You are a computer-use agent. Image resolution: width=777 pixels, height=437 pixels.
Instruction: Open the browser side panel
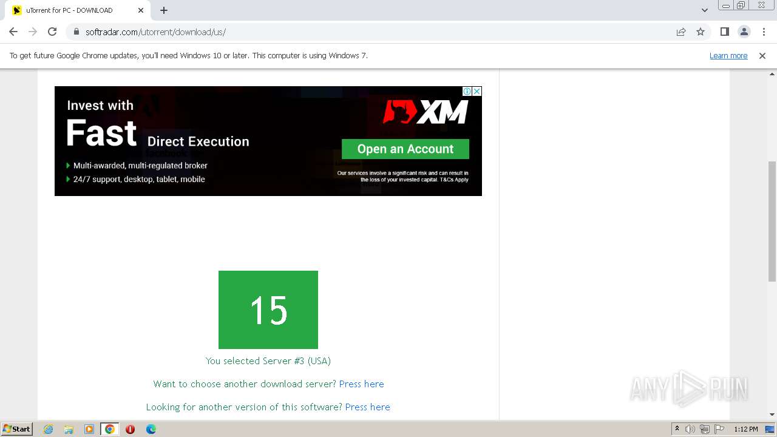(x=724, y=32)
